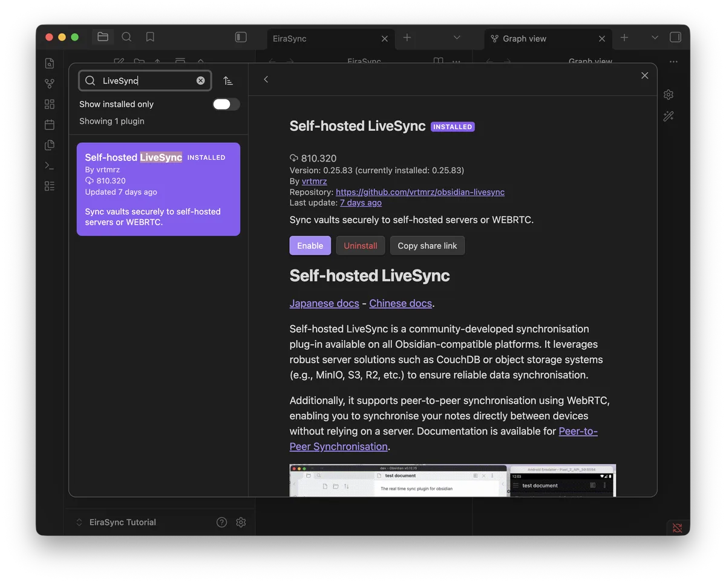Open the GitHub repository link
Screen dimensions: 726x583
[x=420, y=192]
